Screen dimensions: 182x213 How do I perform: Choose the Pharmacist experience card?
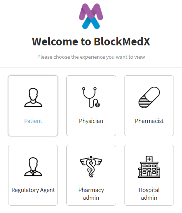149,106
